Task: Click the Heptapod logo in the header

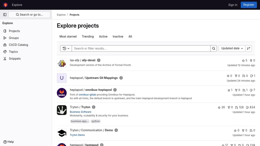Action: (6, 5)
